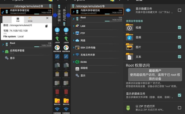
Task: Click the "可用: 74.1GB/102.1GB" text in the popup
Action: pos(15,31)
